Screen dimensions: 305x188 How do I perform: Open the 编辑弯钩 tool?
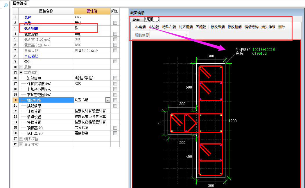click(252, 27)
